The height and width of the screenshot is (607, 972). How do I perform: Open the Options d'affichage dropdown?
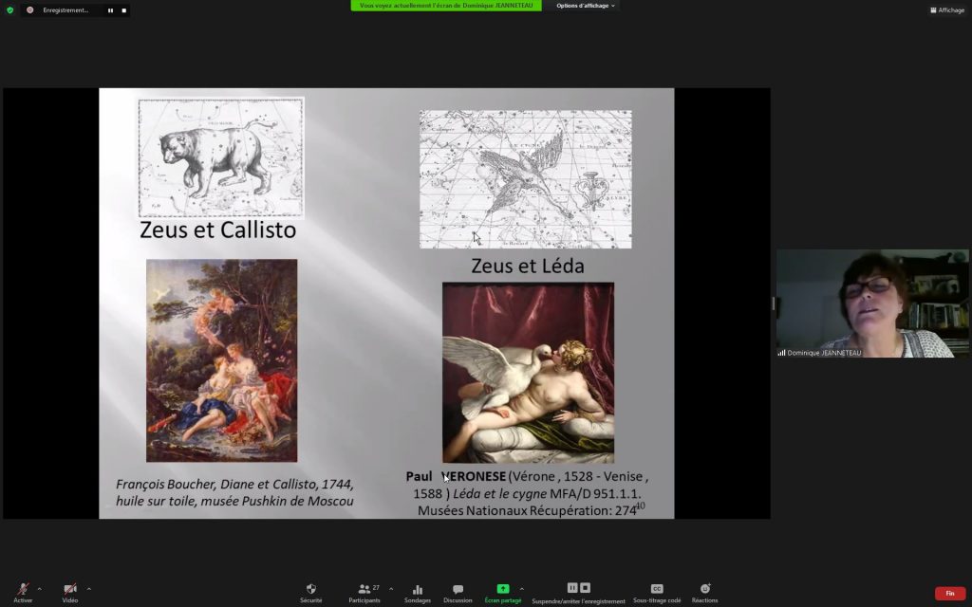click(585, 6)
